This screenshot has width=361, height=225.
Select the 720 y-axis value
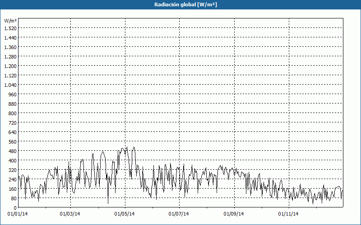pos(13,123)
